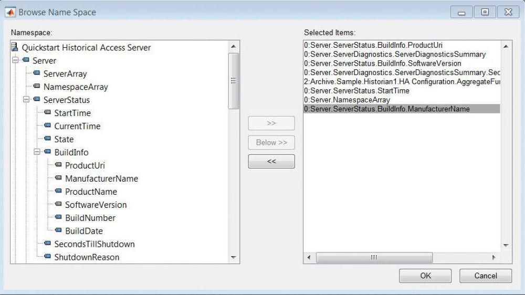Click the node icon beside NamespaceArray
Viewport: 525px width, 295px height.
(37, 87)
